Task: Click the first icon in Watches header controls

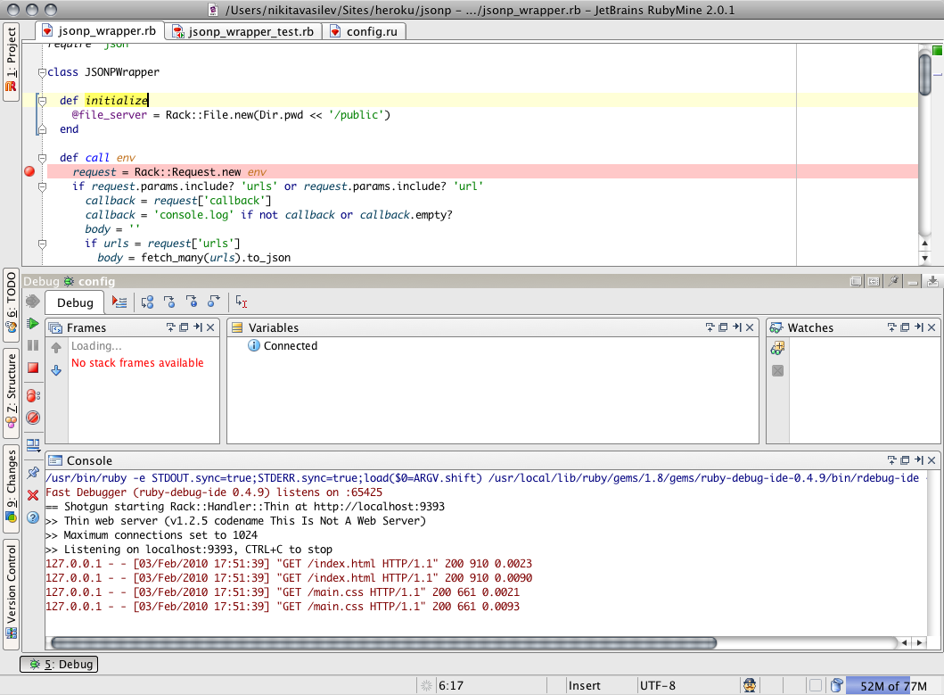Action: pos(891,327)
